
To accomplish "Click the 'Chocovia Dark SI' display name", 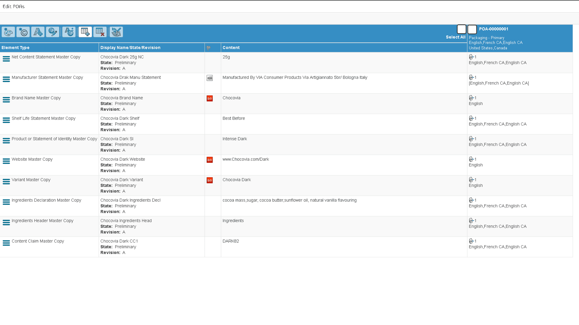I will pyautogui.click(x=117, y=139).
